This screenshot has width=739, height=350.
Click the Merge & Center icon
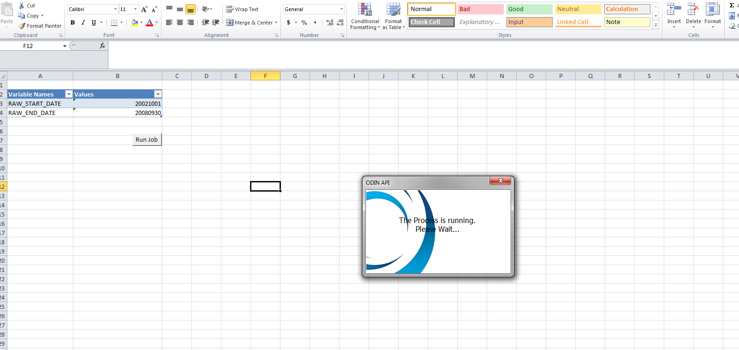(230, 23)
